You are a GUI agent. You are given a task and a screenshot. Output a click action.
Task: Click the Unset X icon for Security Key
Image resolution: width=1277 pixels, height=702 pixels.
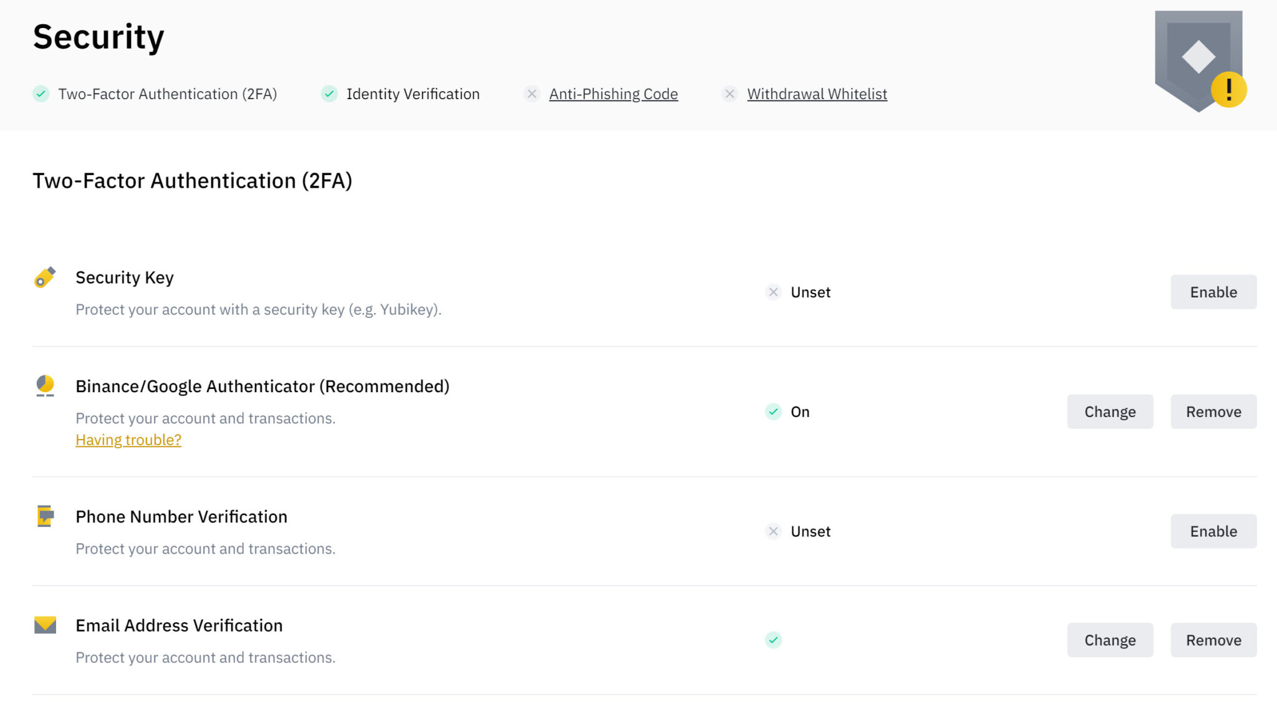coord(773,292)
